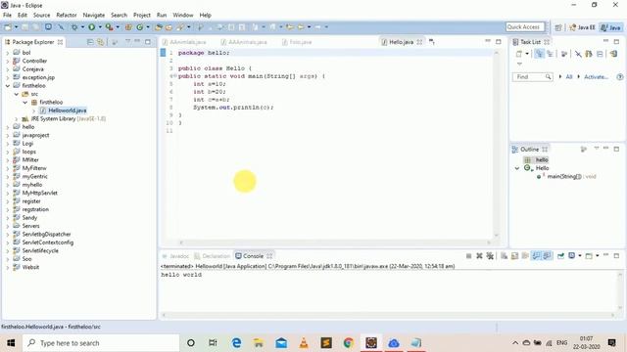Click Focus on Workweek icon in Task List

564,54
